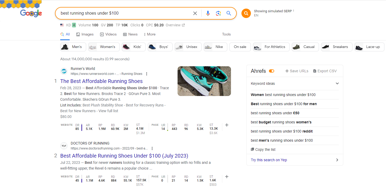The height and width of the screenshot is (192, 386).
Task: Click the US flag country icon
Action: tap(62, 25)
